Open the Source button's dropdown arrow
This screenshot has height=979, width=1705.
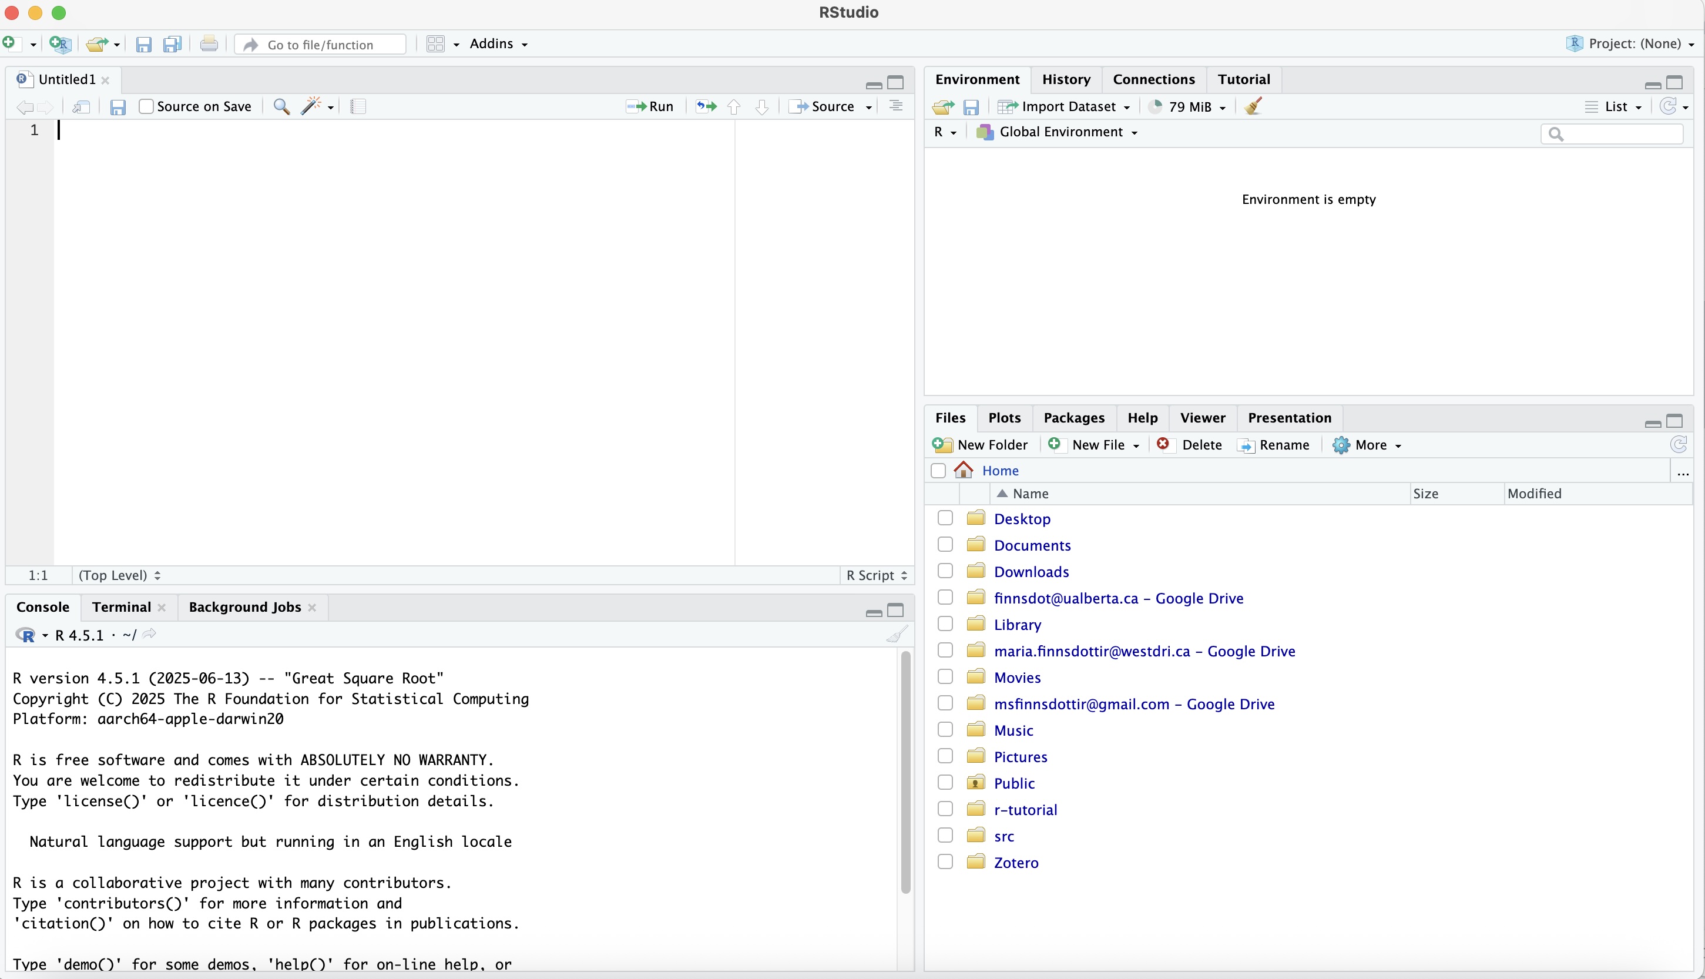[869, 107]
